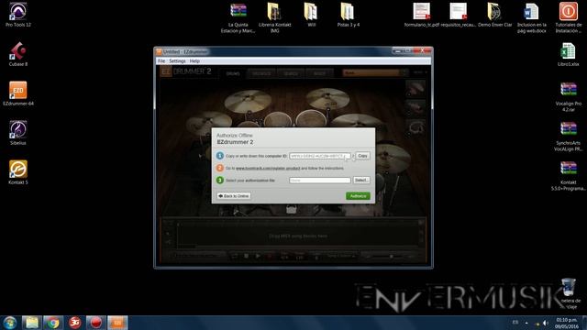The height and width of the screenshot is (330, 587).
Task: Click the authorization file field
Action: pyautogui.click(x=320, y=181)
